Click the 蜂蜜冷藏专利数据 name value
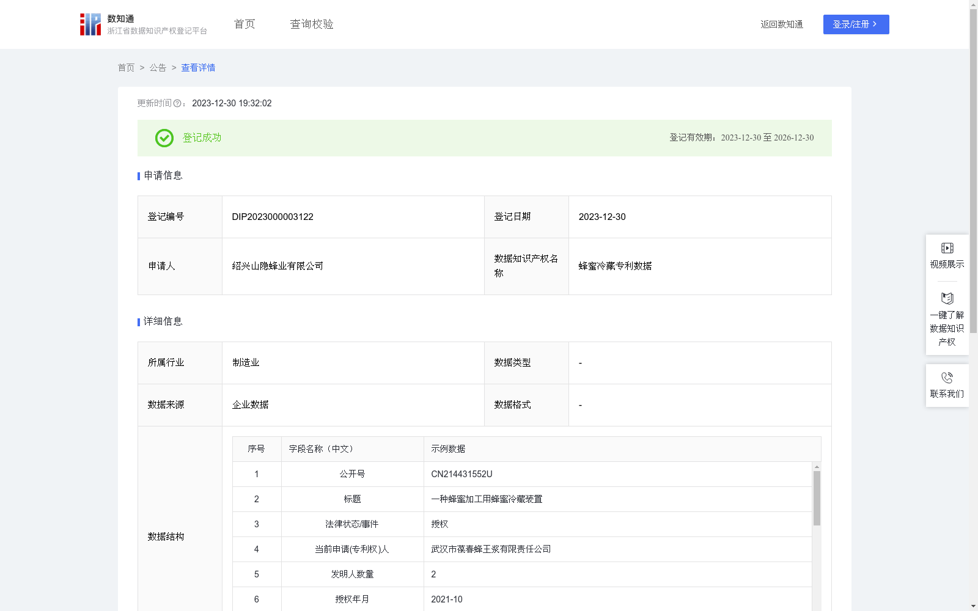 coord(615,266)
